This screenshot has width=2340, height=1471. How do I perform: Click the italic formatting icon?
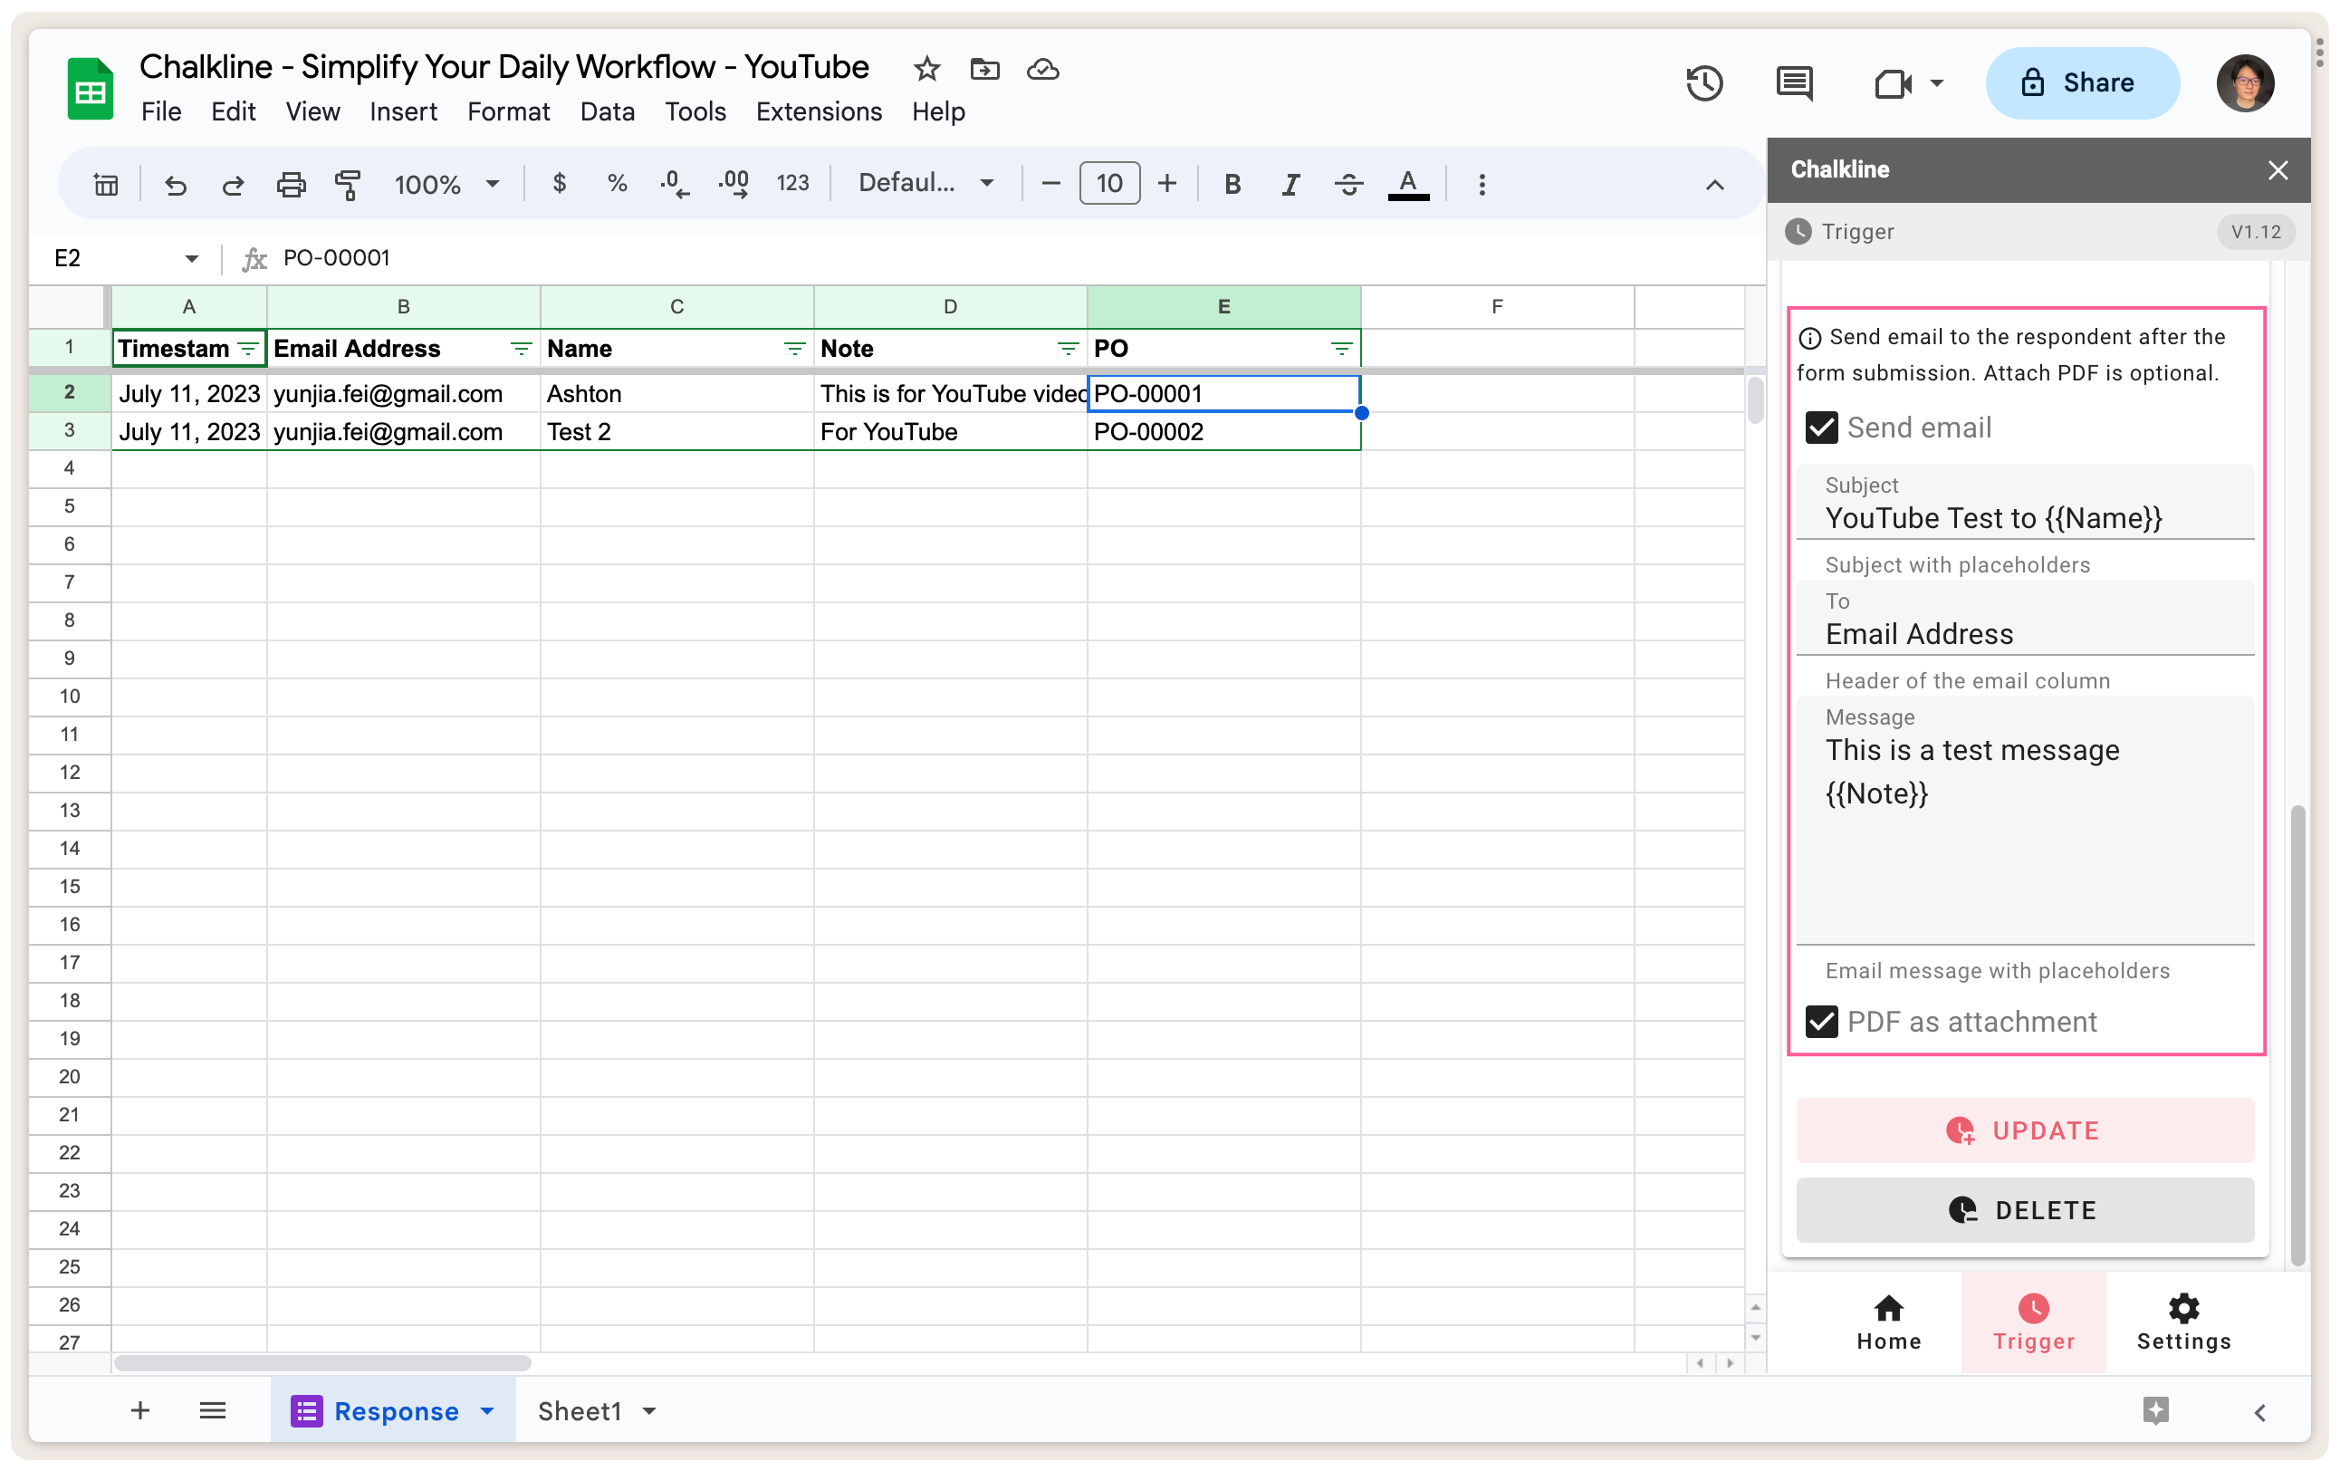coord(1290,185)
